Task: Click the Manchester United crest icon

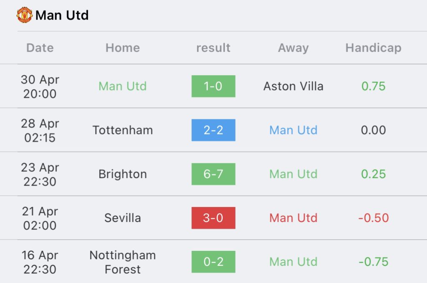Action: [x=25, y=15]
